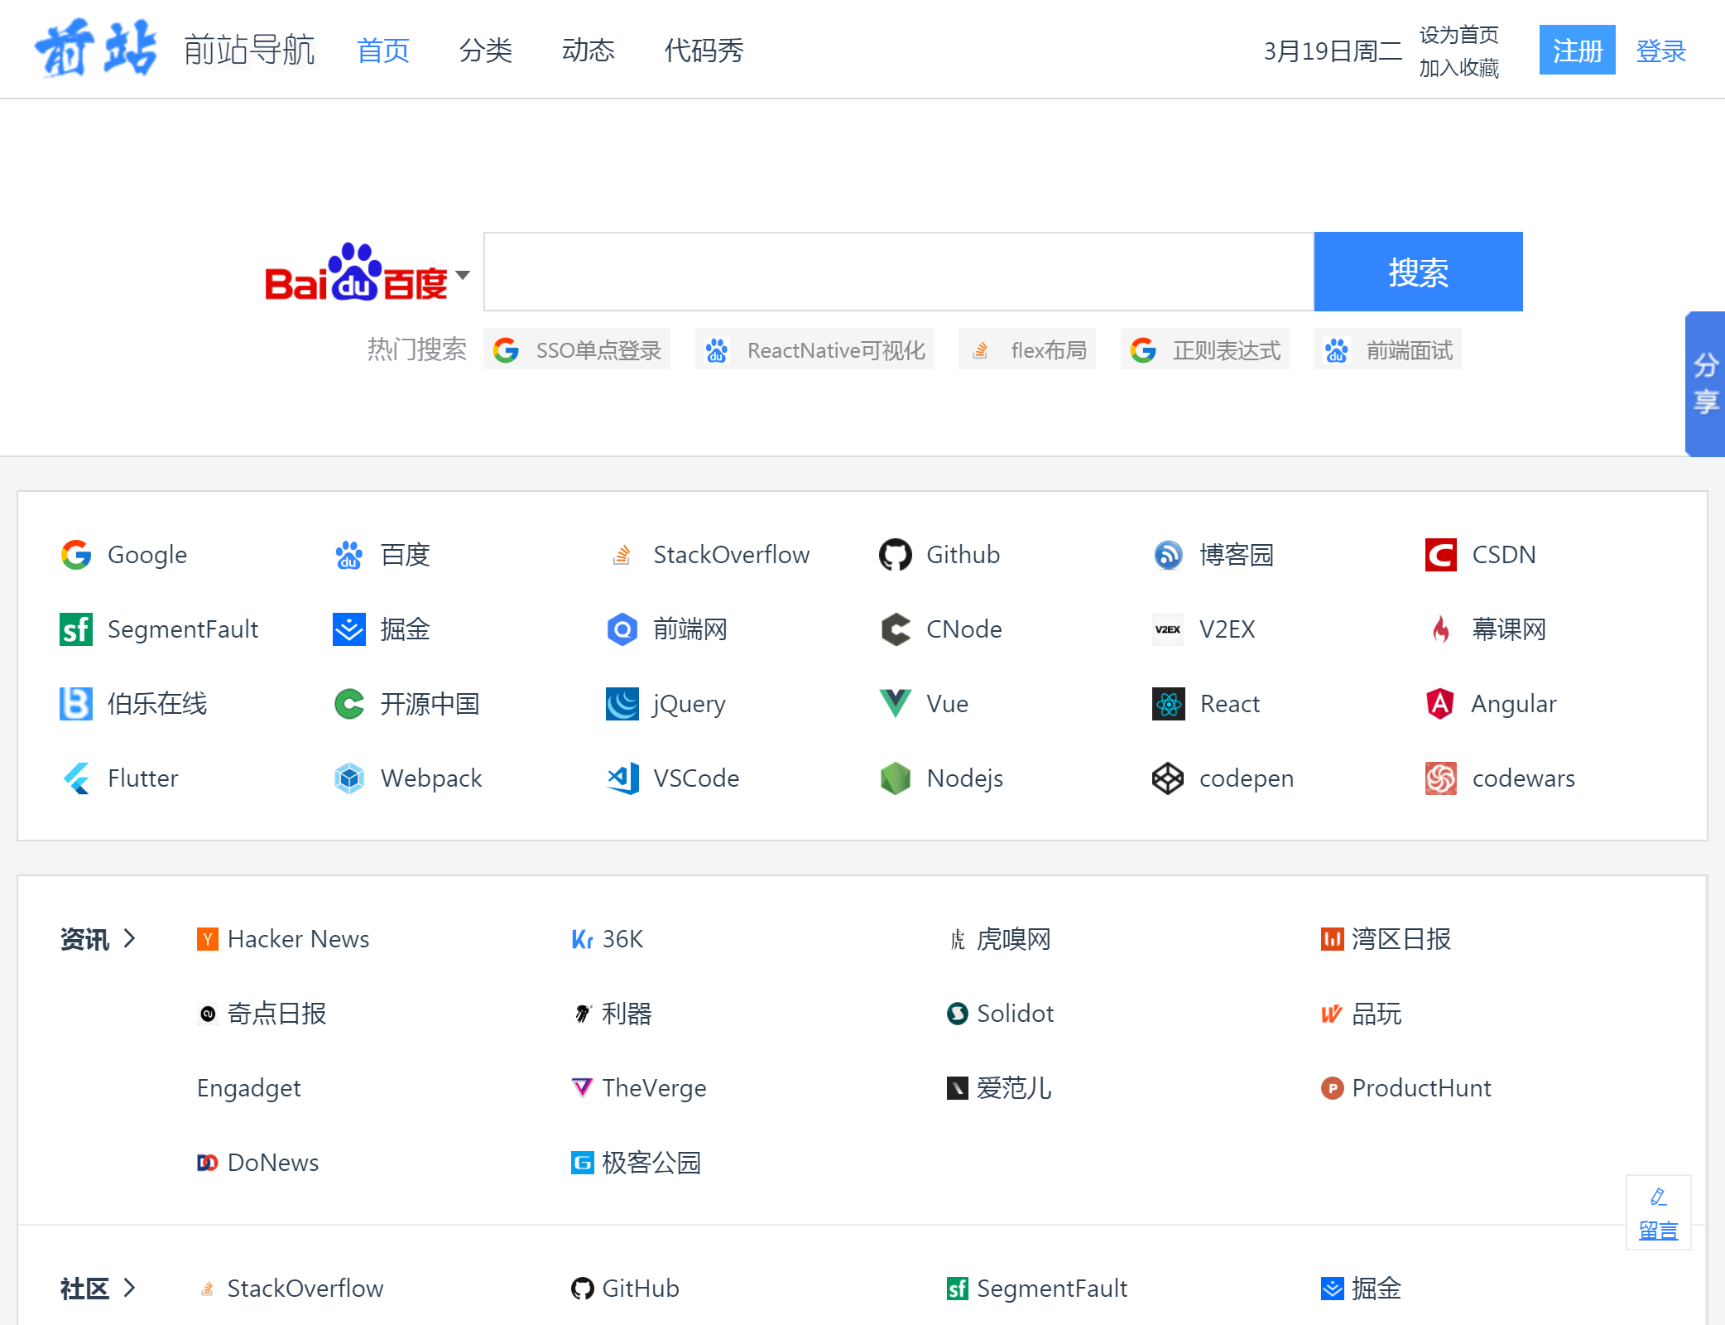Image resolution: width=1725 pixels, height=1325 pixels.
Task: Open the 前端面试 hot search tag
Action: coord(1387,349)
